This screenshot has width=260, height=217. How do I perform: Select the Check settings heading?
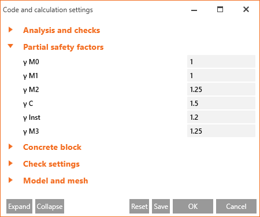tap(51, 164)
